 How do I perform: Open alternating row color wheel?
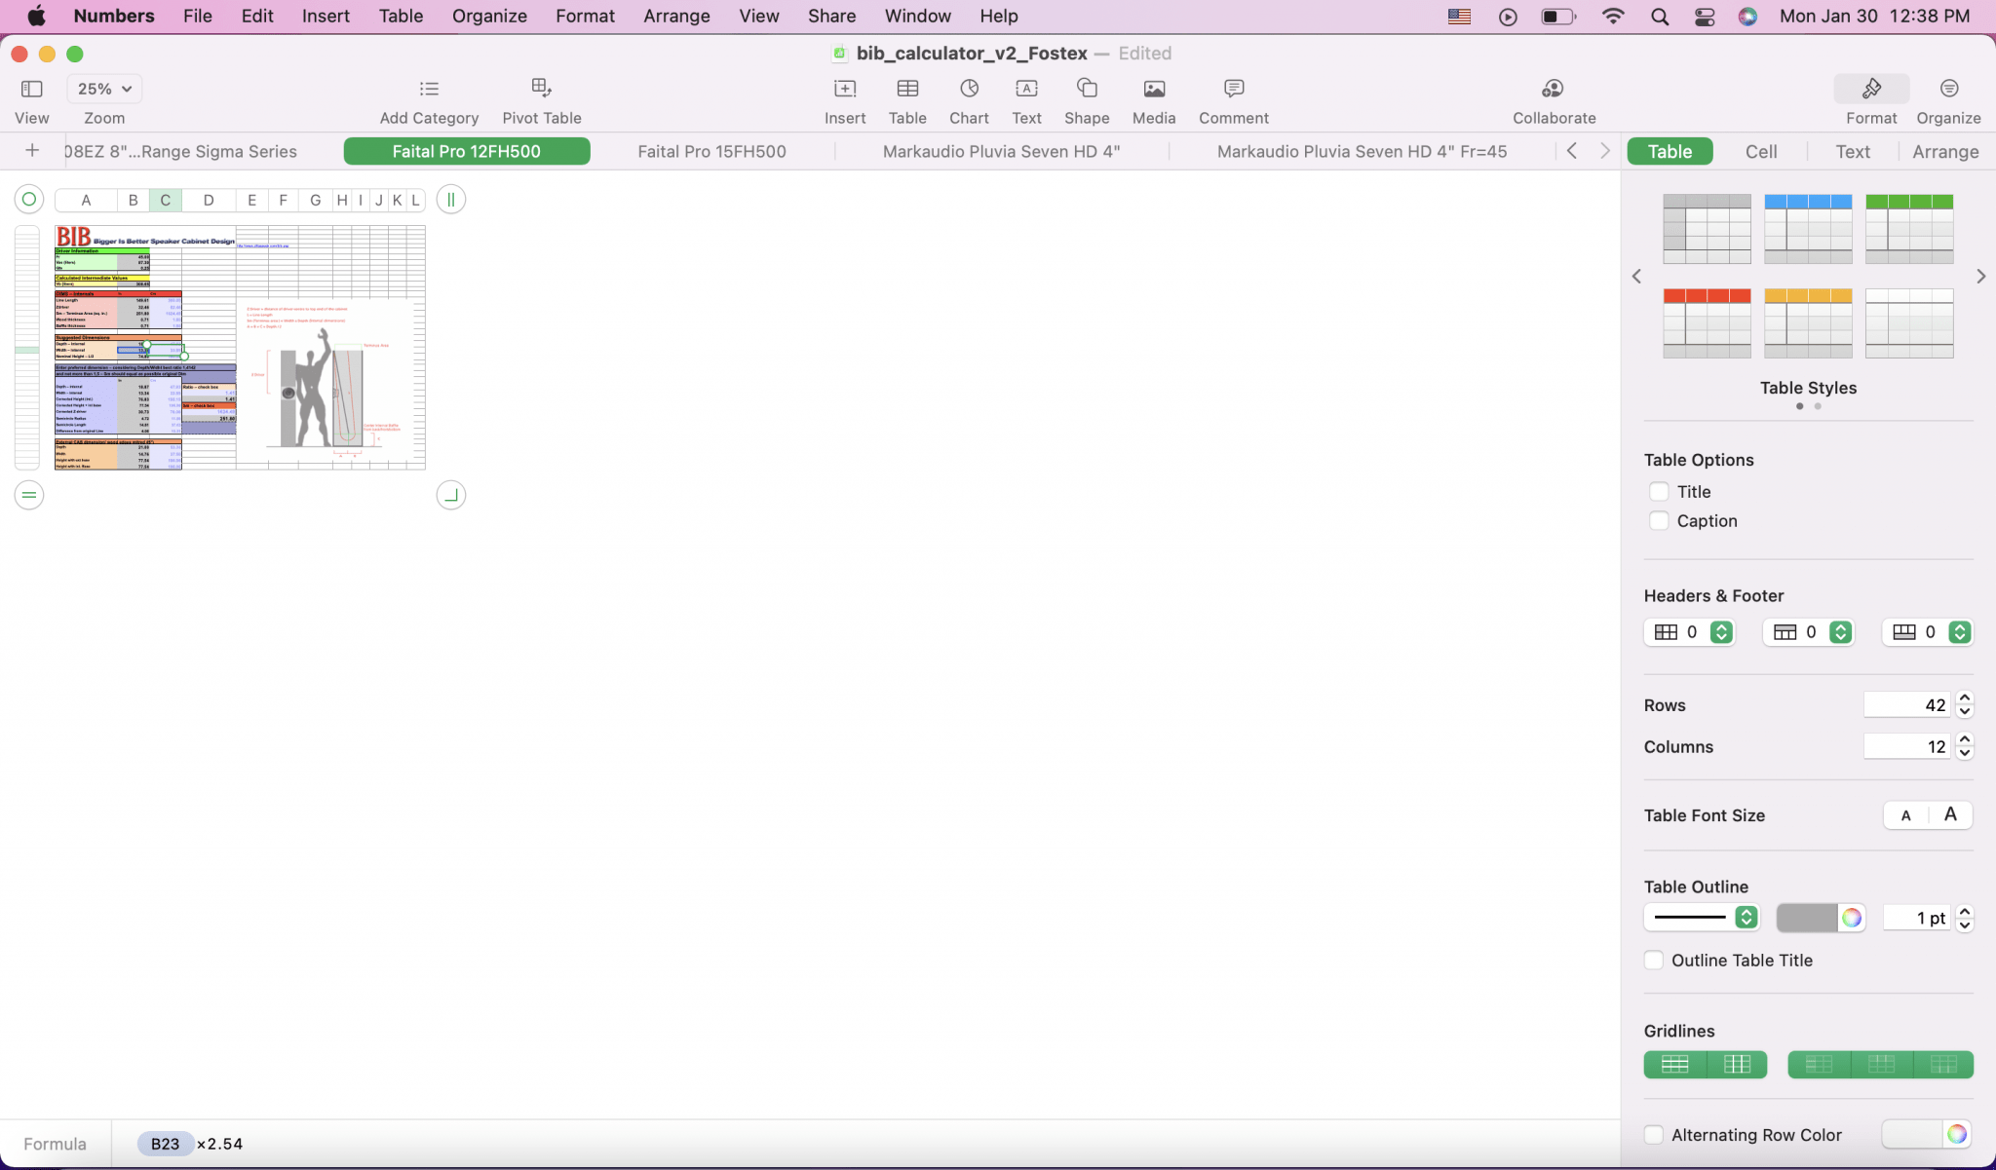tap(1956, 1135)
